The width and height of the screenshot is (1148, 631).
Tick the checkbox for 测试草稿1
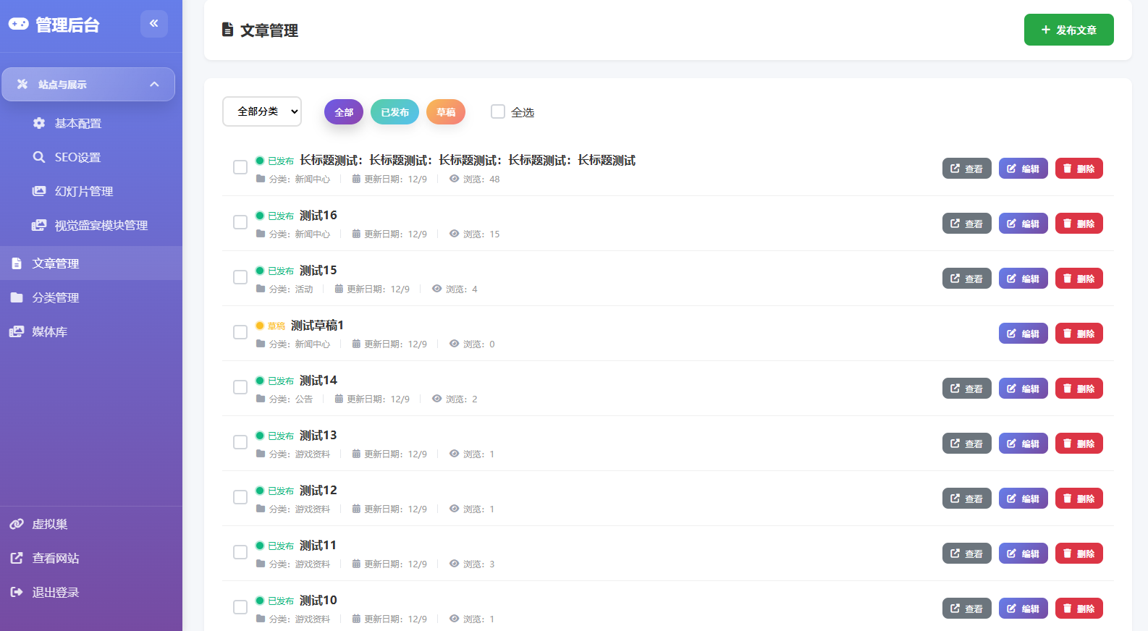pos(240,332)
